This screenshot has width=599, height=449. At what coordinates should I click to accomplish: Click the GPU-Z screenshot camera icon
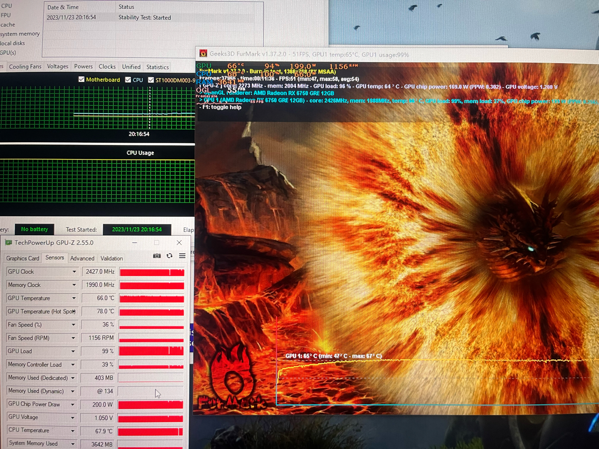[x=157, y=256]
